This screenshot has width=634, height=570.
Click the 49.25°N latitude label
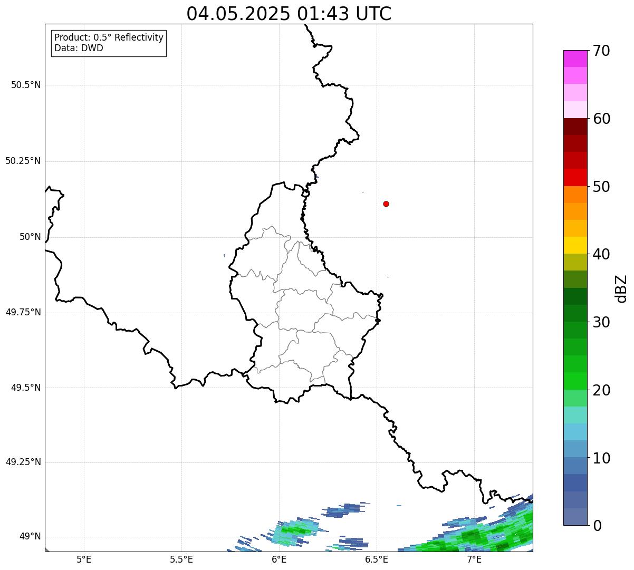coord(23,462)
